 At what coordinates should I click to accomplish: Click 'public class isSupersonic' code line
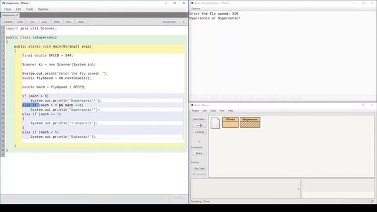31,38
